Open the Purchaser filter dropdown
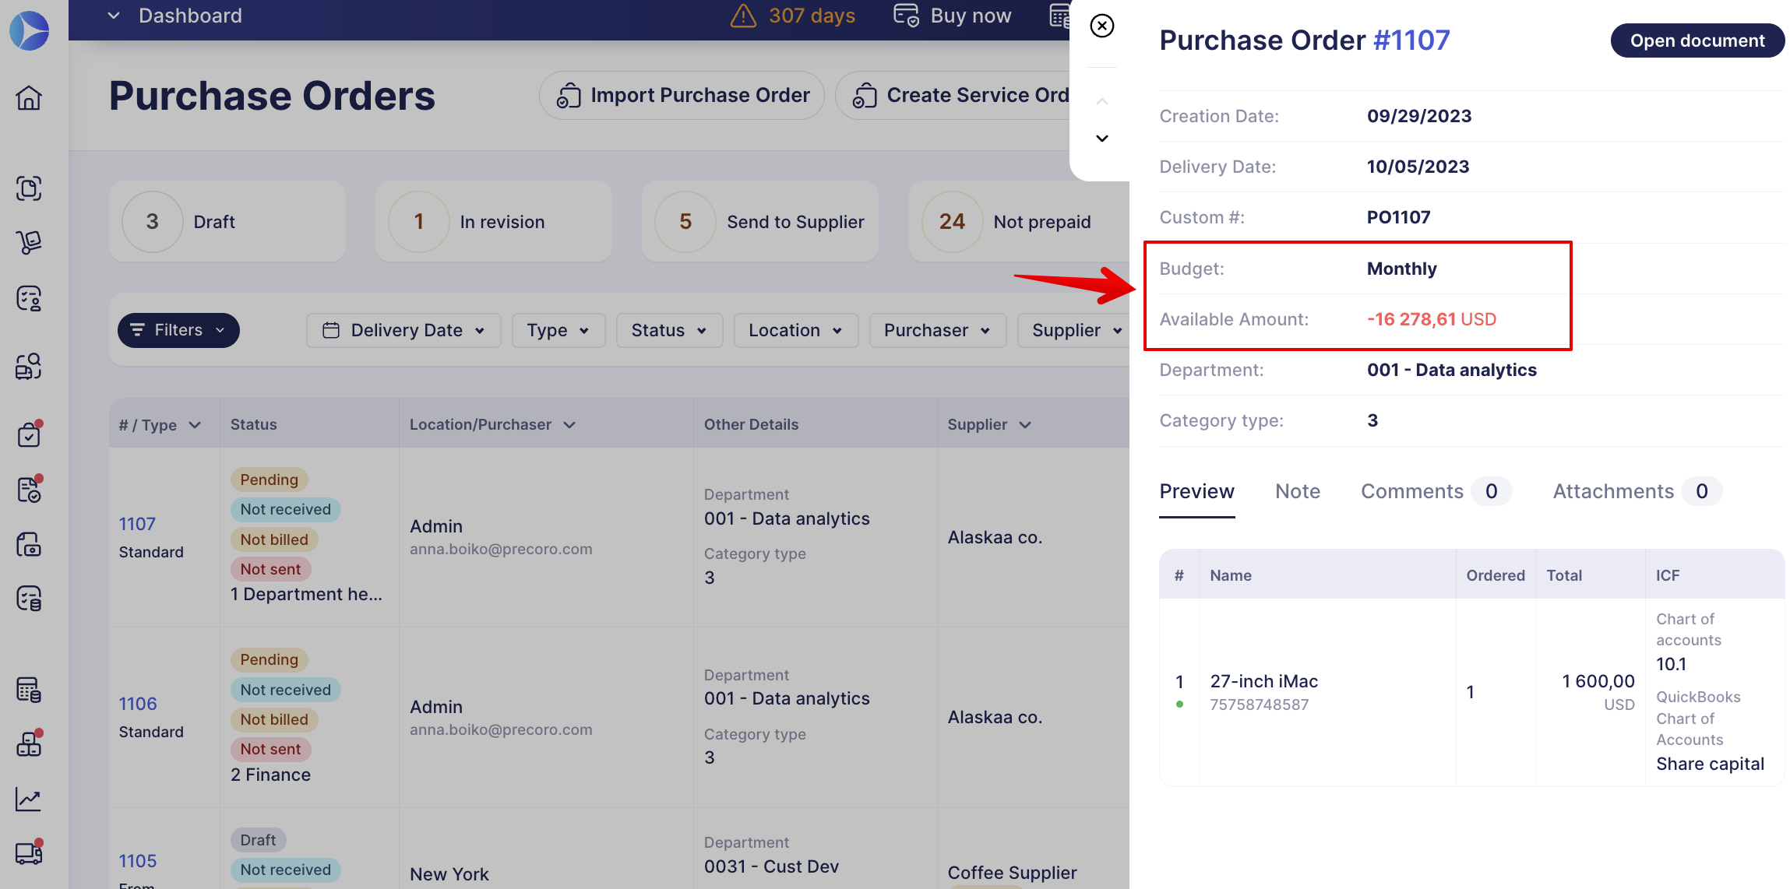 [x=938, y=330]
